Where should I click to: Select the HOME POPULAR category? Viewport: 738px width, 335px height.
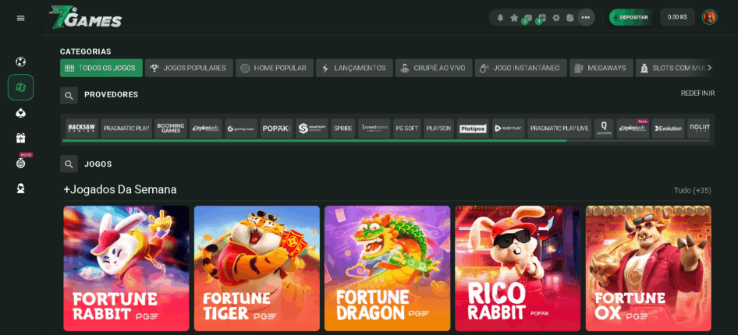tap(275, 68)
